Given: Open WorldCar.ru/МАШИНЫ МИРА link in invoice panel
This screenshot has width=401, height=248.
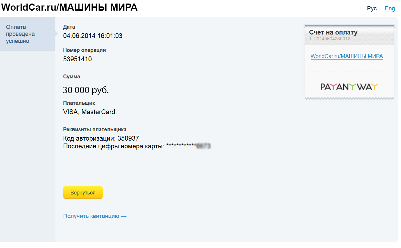Looking at the screenshot, I should 347,56.
